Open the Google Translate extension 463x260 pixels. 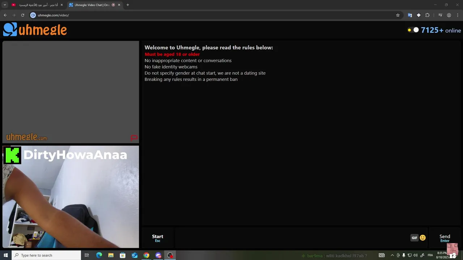click(410, 15)
